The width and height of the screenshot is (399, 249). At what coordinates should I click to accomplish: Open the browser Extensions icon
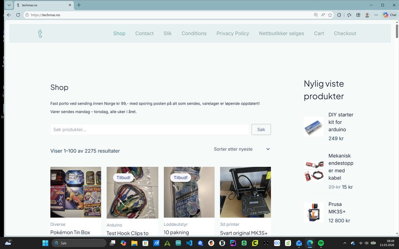click(339, 15)
